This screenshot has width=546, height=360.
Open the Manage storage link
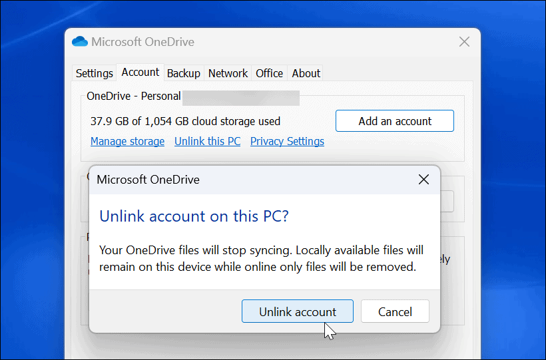[x=127, y=141]
